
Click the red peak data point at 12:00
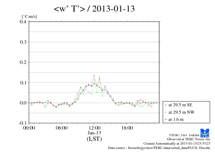tap(94, 75)
